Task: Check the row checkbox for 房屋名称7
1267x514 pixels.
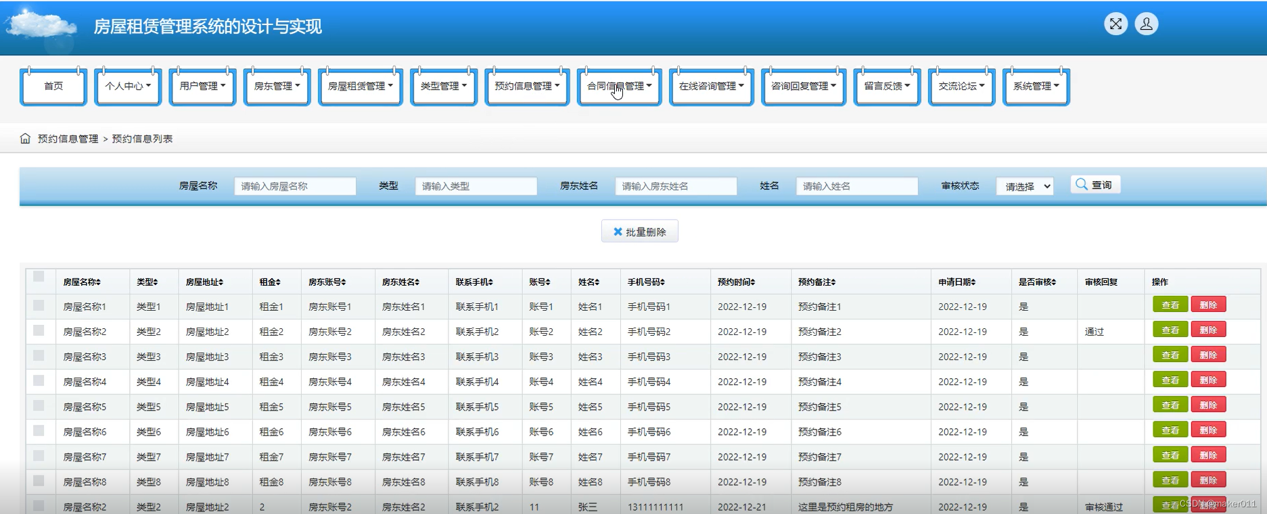Action: pos(39,455)
